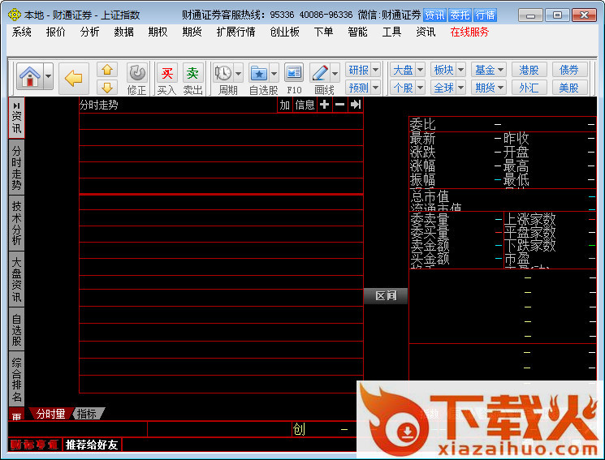Open the 扩展行情 menu

(236, 32)
